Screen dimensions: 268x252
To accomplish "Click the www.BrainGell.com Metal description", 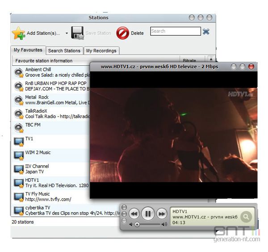I will [58, 103].
